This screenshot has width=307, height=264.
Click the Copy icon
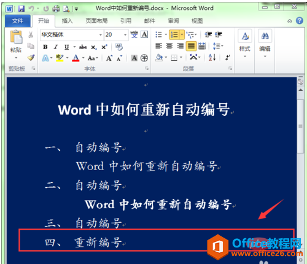click(x=31, y=46)
